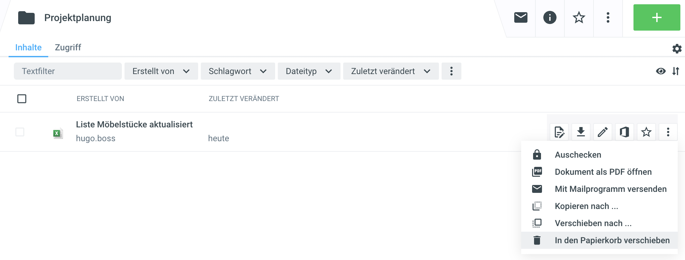This screenshot has height=260, width=685.
Task: Focus the Textfilter input field
Action: [68, 71]
